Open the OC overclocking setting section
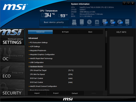This screenshot has height=102, width=136. click(x=12, y=54)
